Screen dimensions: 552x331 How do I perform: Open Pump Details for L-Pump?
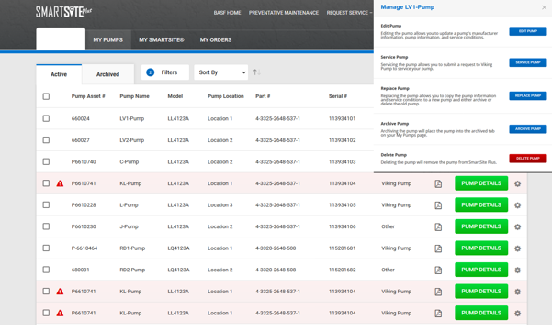(481, 204)
